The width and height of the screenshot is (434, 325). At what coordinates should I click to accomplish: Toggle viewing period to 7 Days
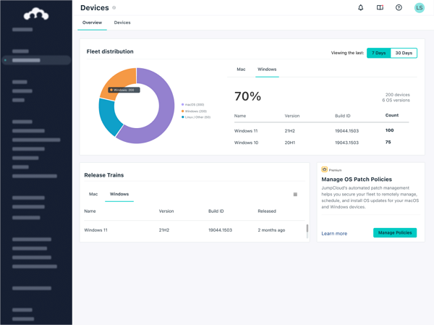click(x=378, y=53)
